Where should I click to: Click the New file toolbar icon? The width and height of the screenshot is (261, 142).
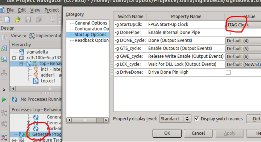pos(7,19)
